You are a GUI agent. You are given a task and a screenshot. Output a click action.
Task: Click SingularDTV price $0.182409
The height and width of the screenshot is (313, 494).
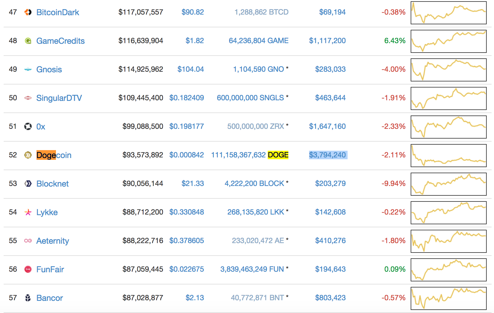186,98
